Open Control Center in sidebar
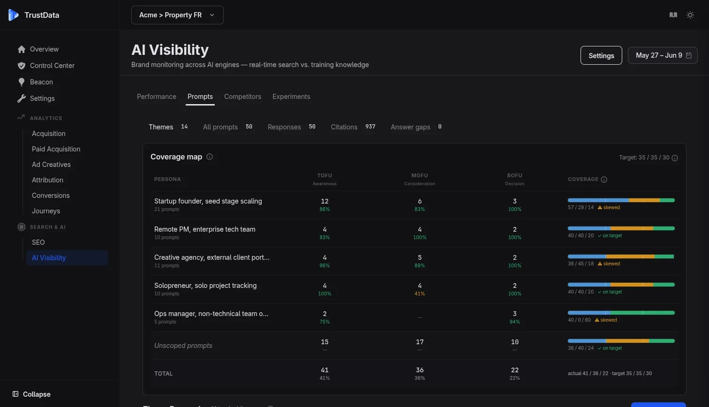This screenshot has height=407, width=709. pyautogui.click(x=52, y=66)
